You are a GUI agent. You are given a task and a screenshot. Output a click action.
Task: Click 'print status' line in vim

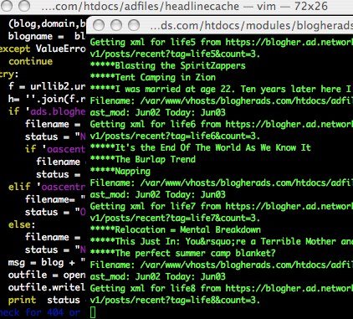44,300
